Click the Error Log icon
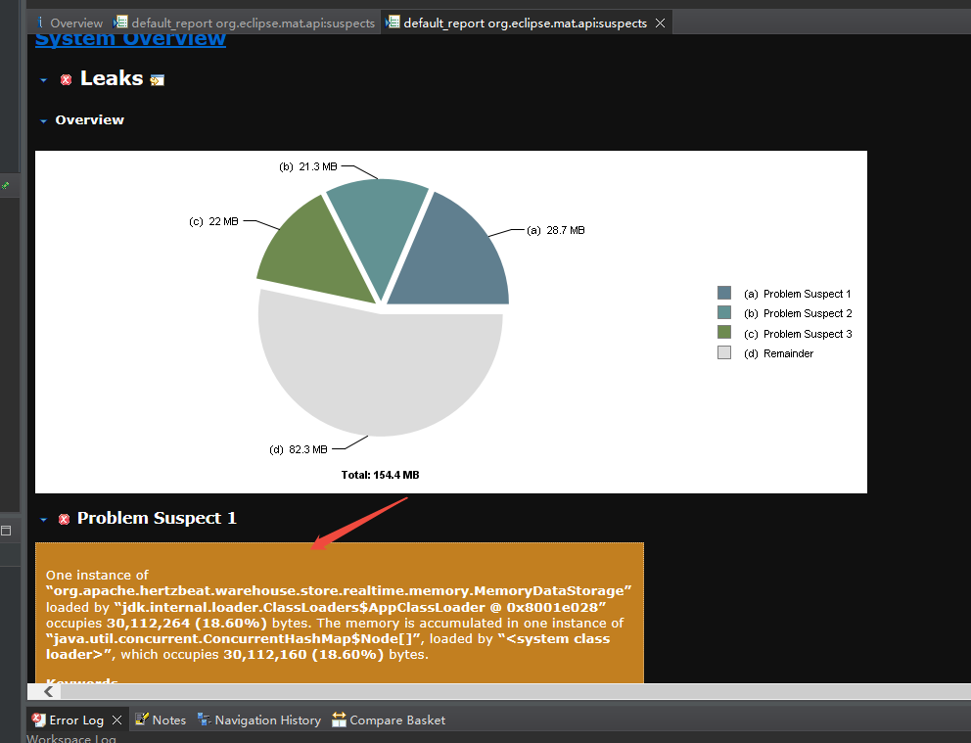This screenshot has width=971, height=743. pyautogui.click(x=38, y=720)
